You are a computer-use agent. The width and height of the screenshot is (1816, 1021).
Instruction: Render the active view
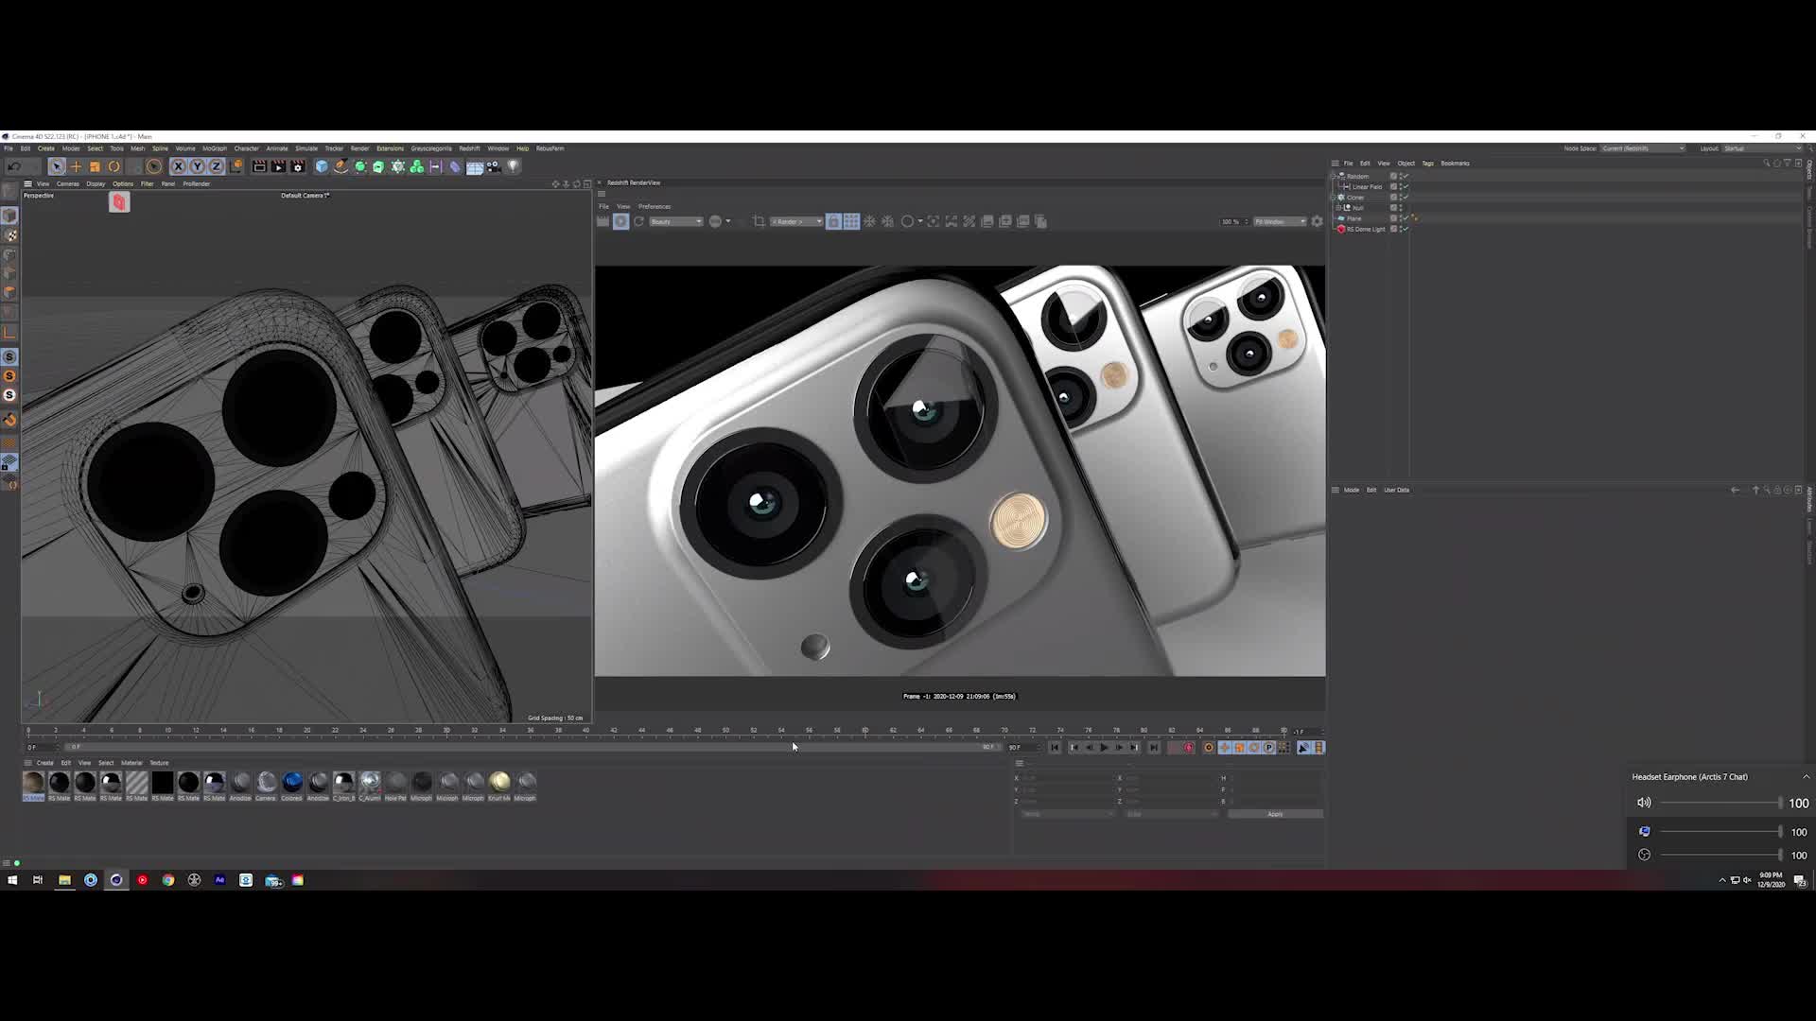pos(259,166)
